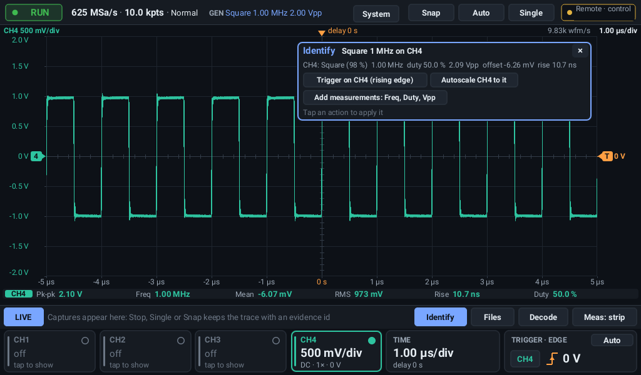Toggle the rising edge slope icon
The height and width of the screenshot is (375, 641).
pyautogui.click(x=551, y=359)
